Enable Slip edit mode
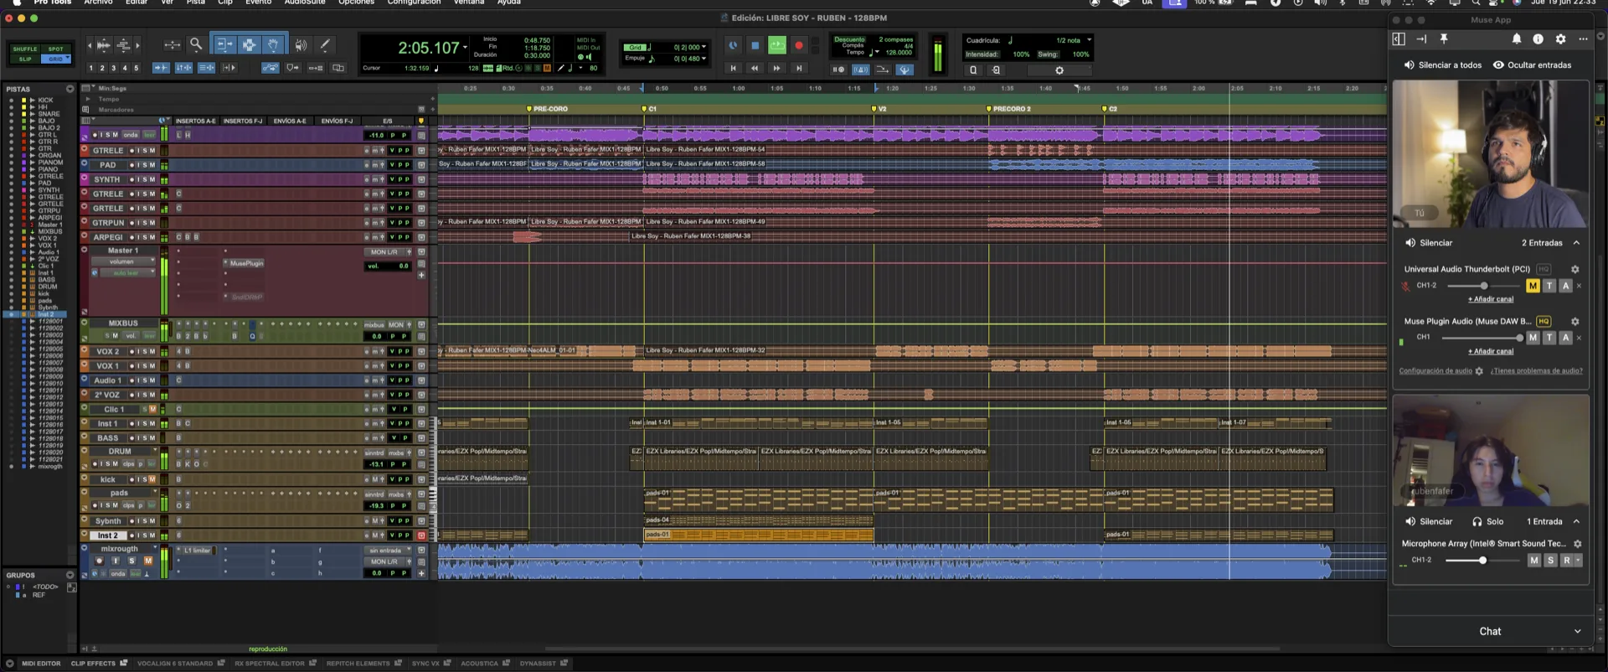 coord(25,59)
